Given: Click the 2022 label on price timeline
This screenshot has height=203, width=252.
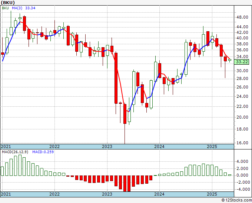Looking at the screenshot, I should (54, 146).
